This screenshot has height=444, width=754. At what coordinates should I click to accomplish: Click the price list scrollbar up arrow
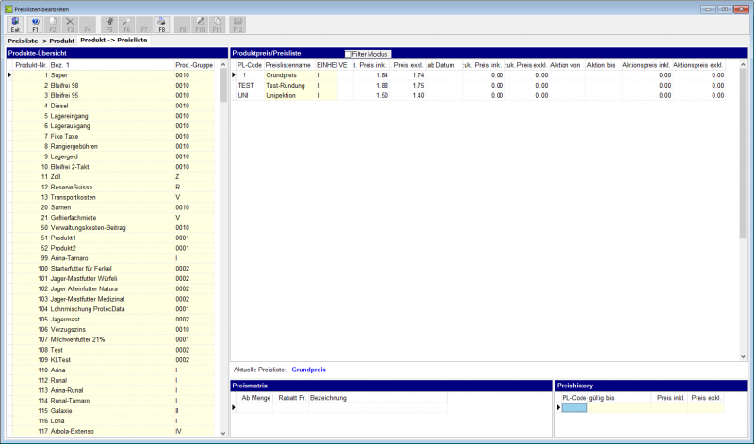click(x=743, y=64)
